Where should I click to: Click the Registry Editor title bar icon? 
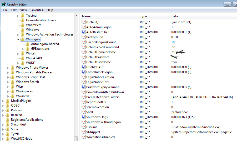click(3, 4)
